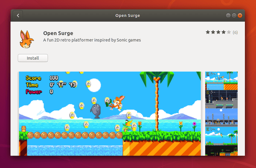This screenshot has width=256, height=168.
Task: Select the third rating star
Action: (x=218, y=32)
